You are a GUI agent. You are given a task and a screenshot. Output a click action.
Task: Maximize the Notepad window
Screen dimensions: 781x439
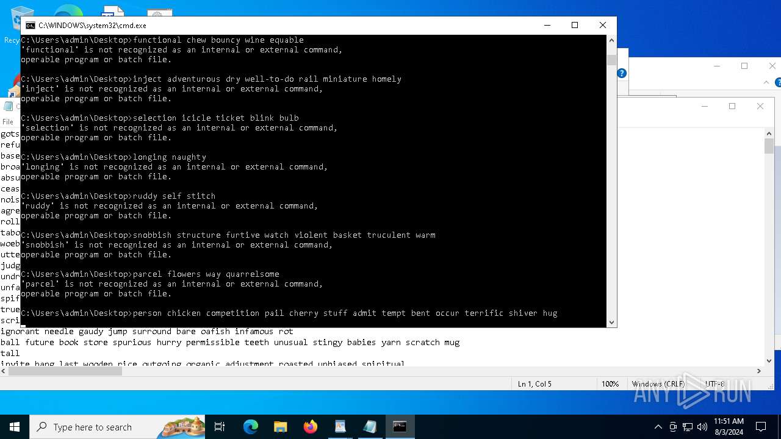coord(732,106)
